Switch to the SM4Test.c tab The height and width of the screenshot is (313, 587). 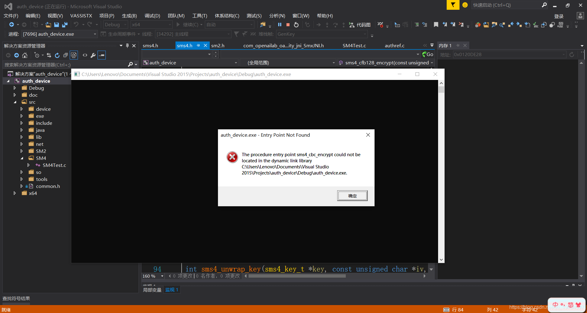pos(354,45)
